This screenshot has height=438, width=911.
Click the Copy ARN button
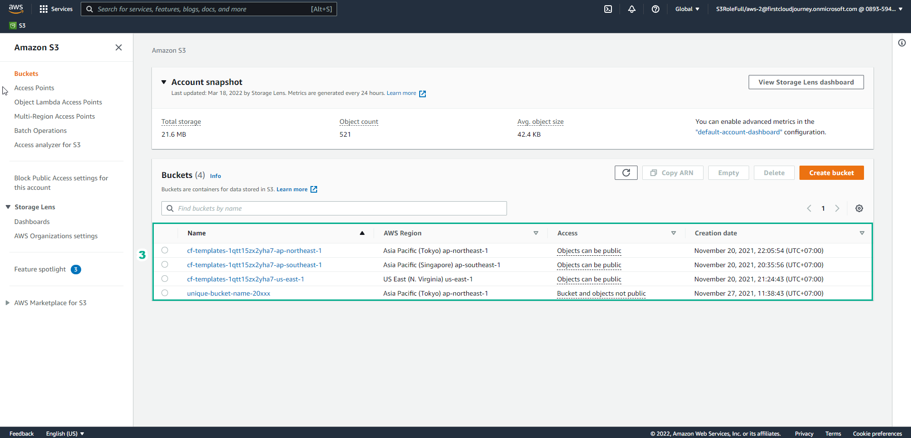pyautogui.click(x=673, y=173)
